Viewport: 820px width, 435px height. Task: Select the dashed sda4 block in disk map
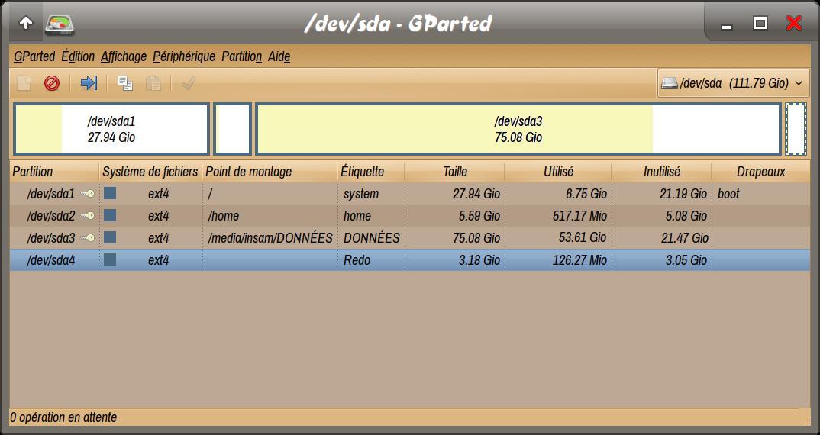point(796,129)
